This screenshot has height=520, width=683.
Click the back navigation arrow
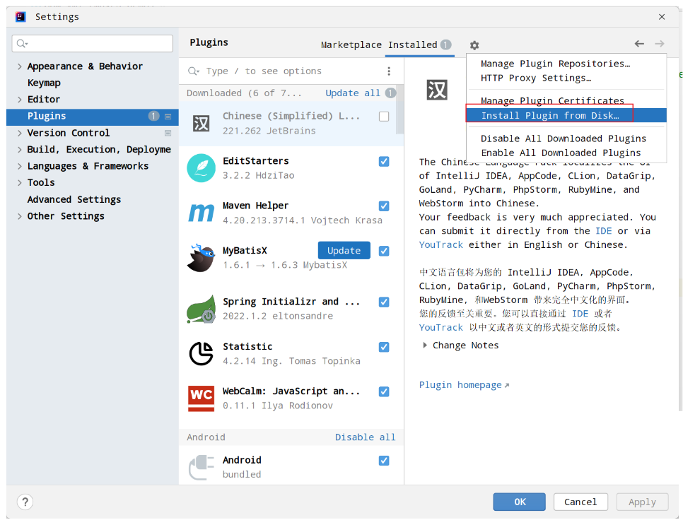point(639,44)
